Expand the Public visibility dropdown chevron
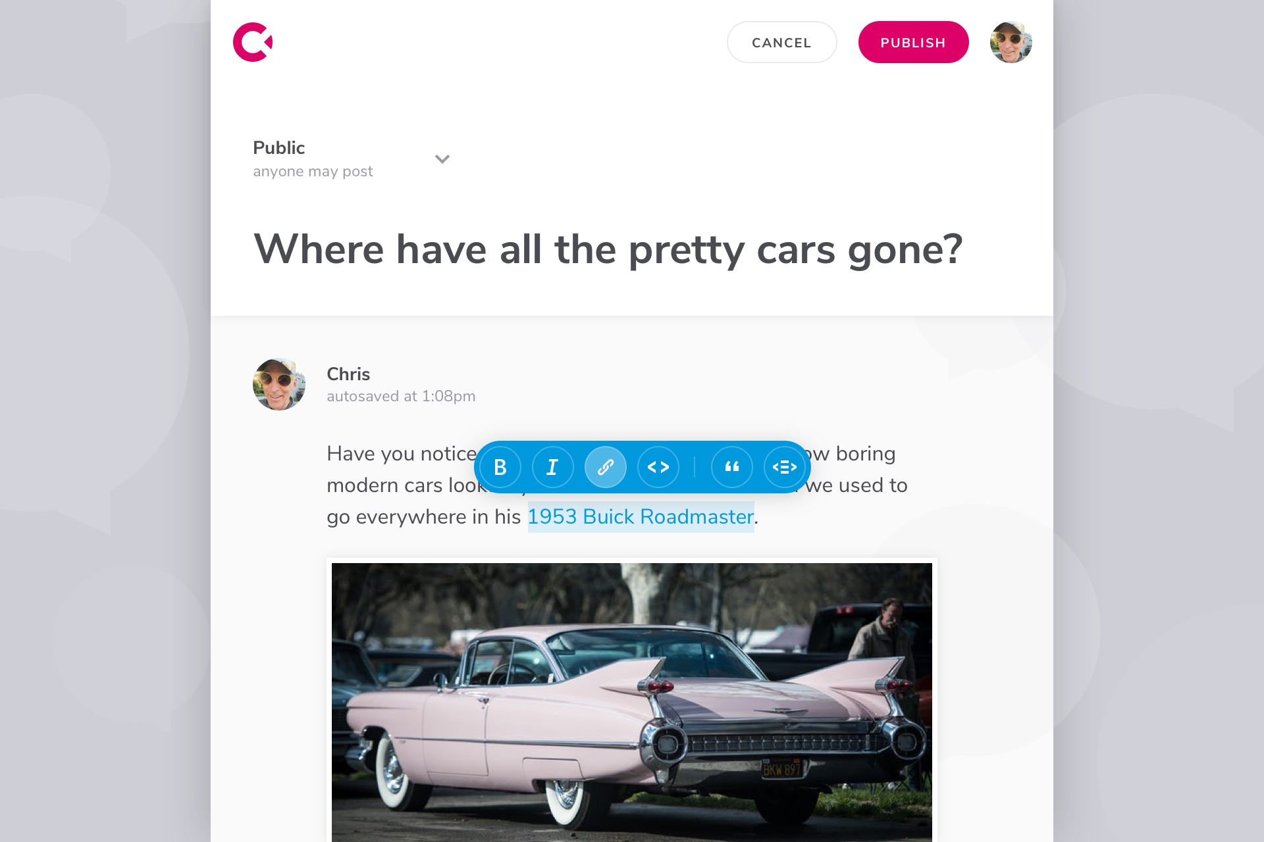Viewport: 1264px width, 842px height. tap(442, 159)
